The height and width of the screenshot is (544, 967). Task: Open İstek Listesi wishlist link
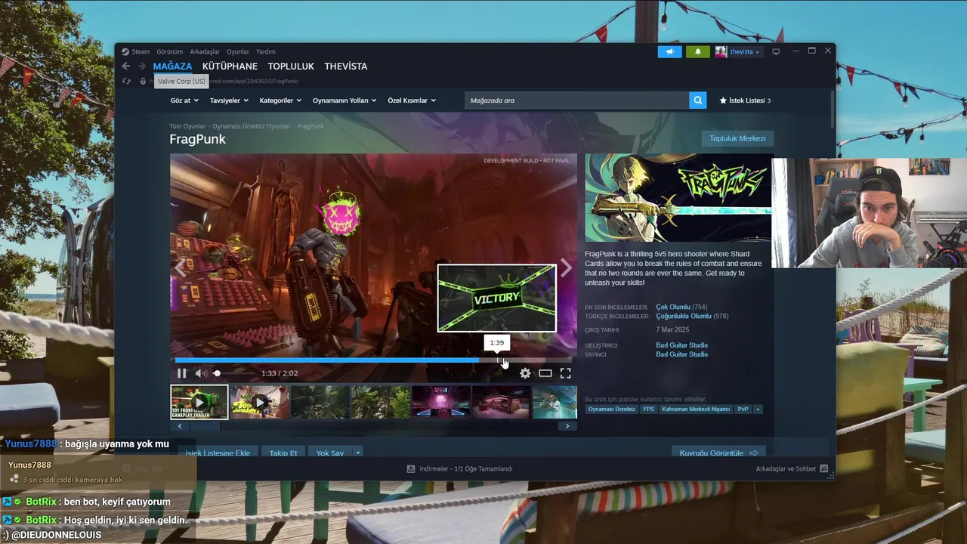coord(745,100)
